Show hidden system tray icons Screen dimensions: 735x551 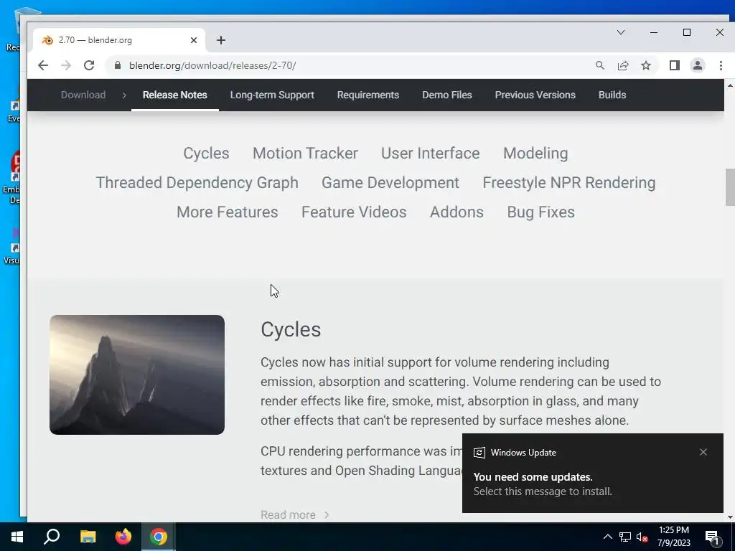coord(607,537)
